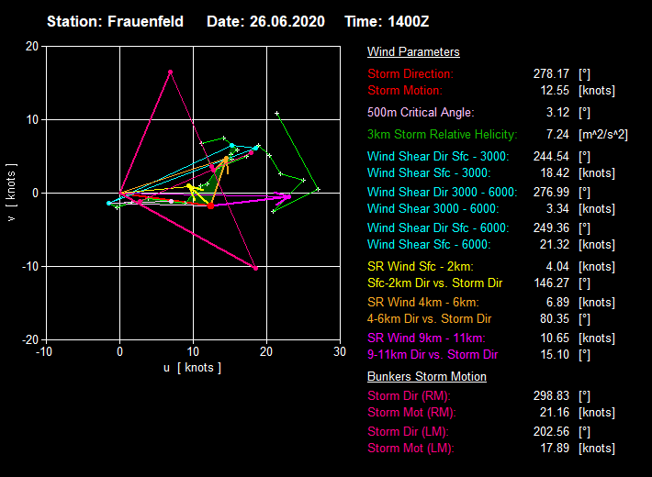This screenshot has height=477, width=652.
Task: Click the Time: 1400Z text
Action: 387,21
